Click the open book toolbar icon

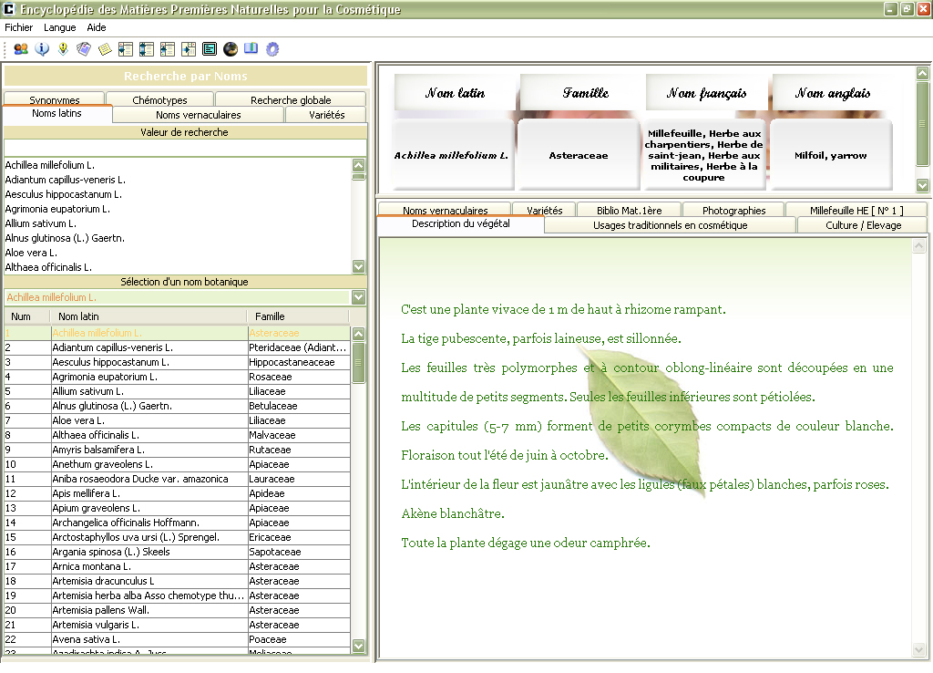[x=251, y=49]
